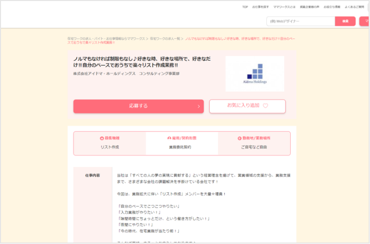Viewport: 370px width, 244px height.
Task: Click the 勤務地/業務場所 location icon
Action: point(239,139)
